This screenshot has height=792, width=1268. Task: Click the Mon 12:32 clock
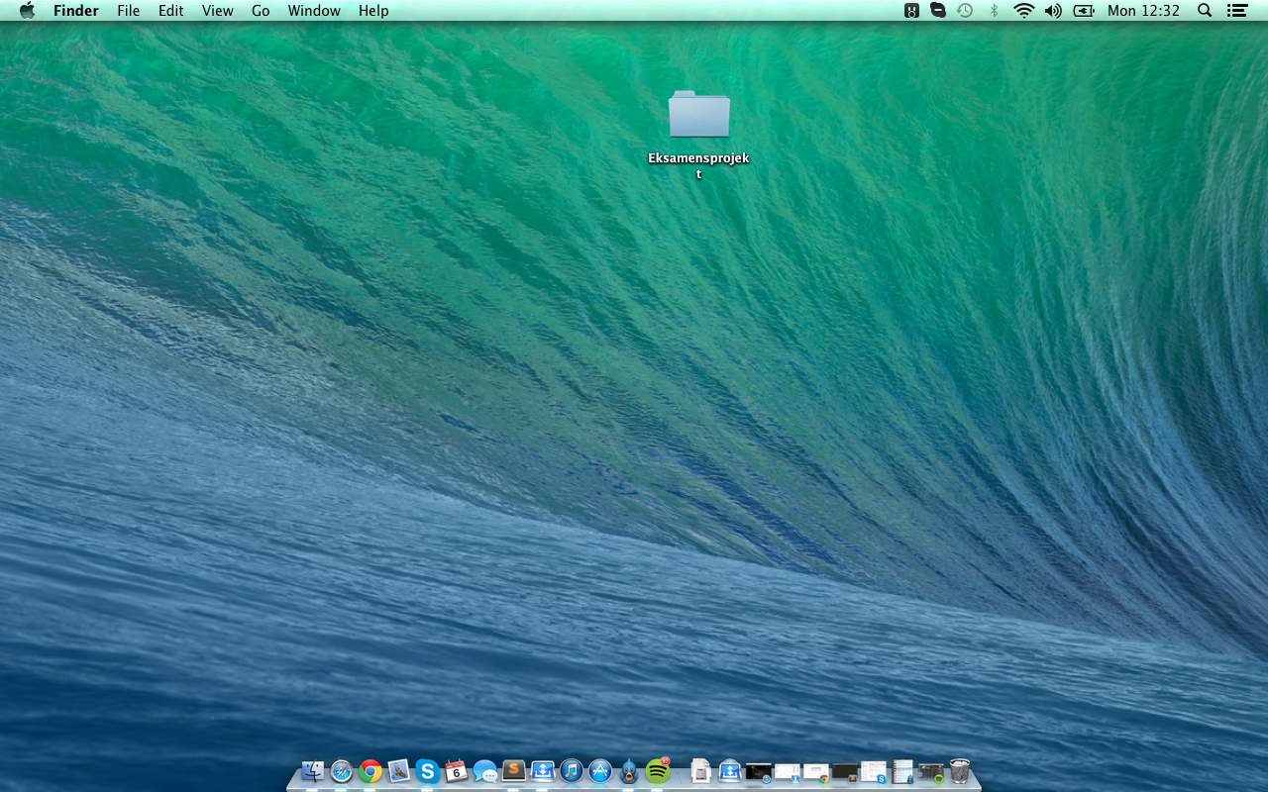[x=1143, y=11]
